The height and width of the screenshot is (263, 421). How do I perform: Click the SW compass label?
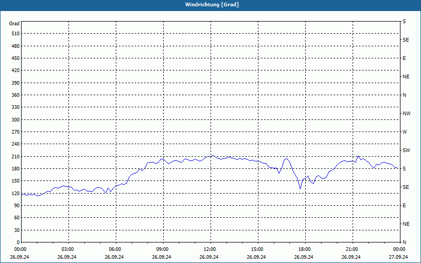[x=406, y=150]
